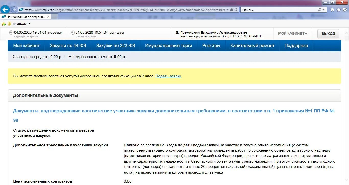
Task: Open Favorites with the star icon
Action: click(339, 10)
